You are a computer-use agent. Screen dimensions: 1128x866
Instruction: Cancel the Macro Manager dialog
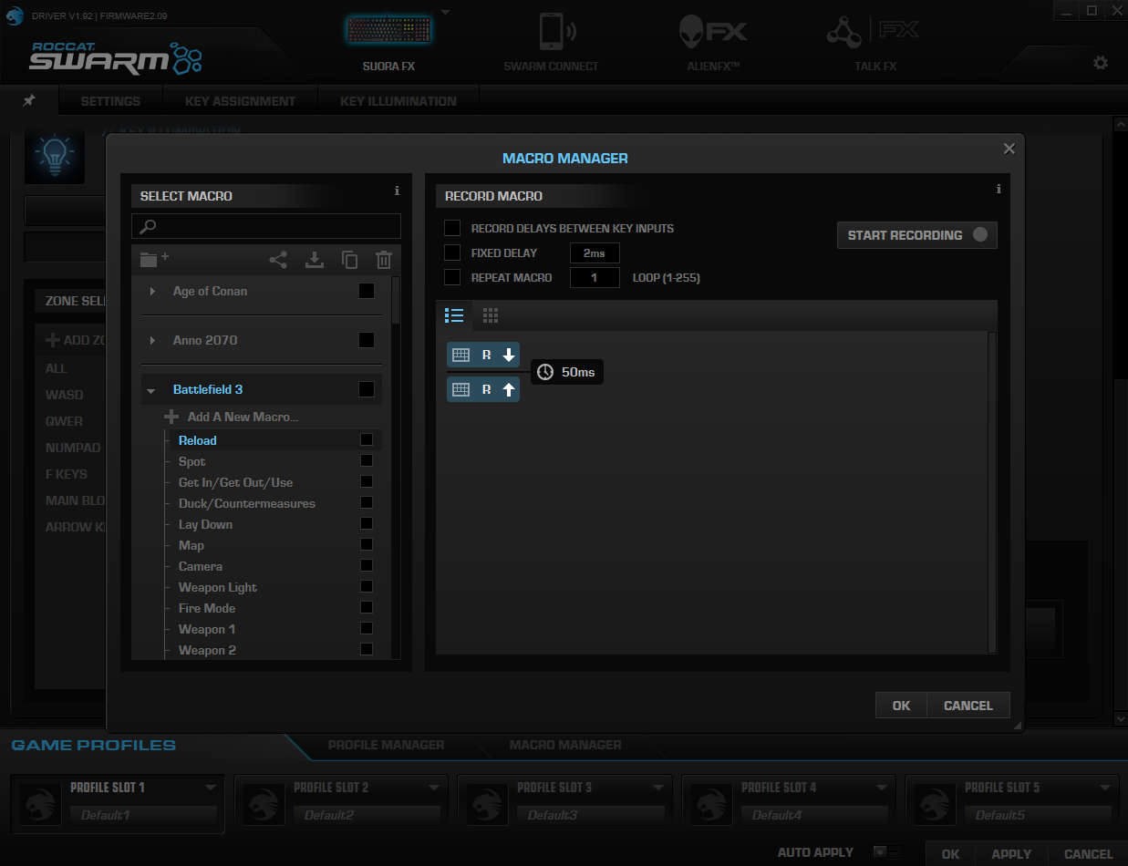pos(968,706)
